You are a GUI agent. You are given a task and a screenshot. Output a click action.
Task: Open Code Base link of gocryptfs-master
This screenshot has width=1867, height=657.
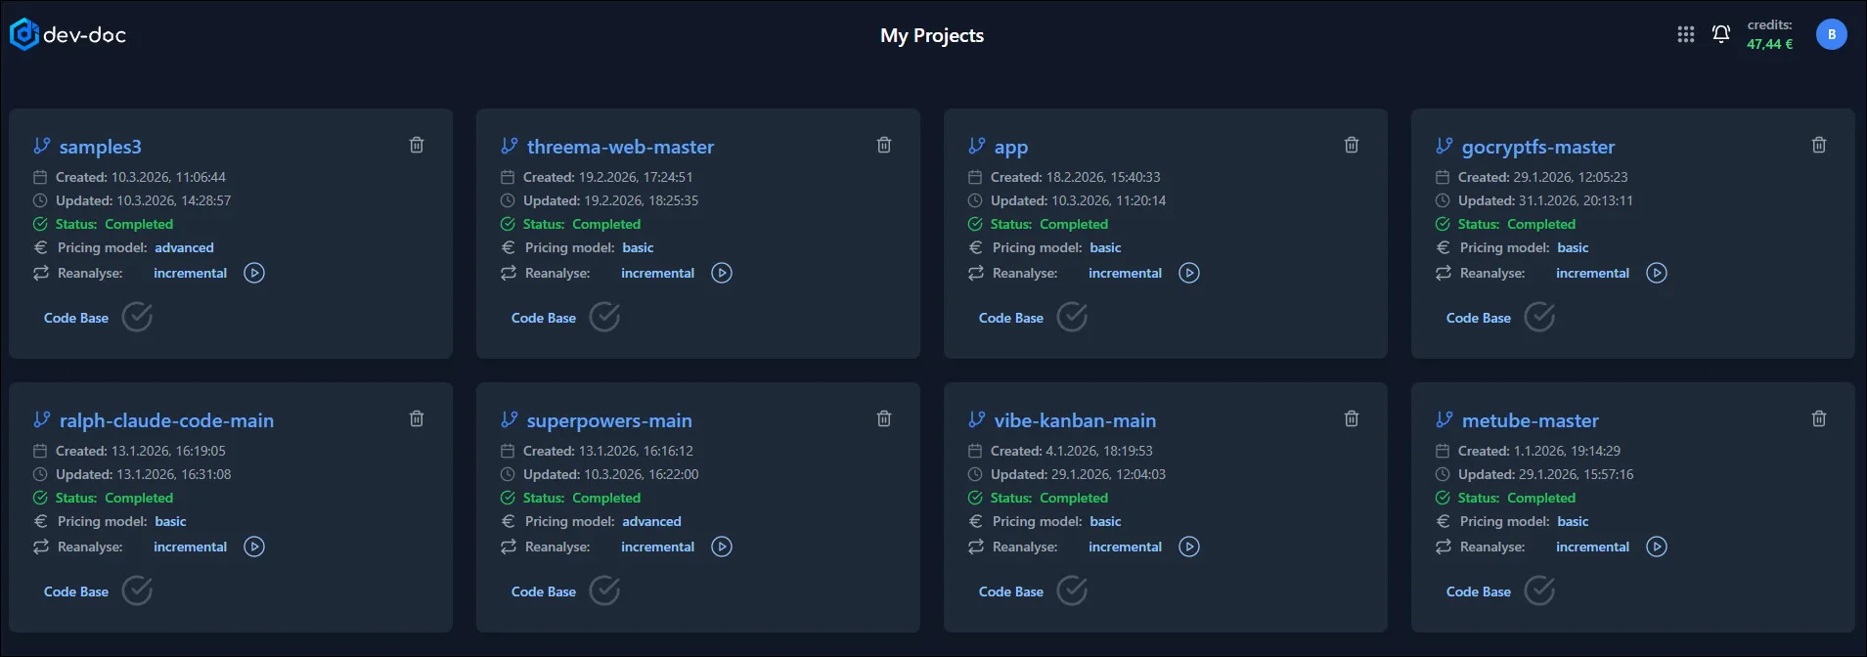click(1479, 318)
